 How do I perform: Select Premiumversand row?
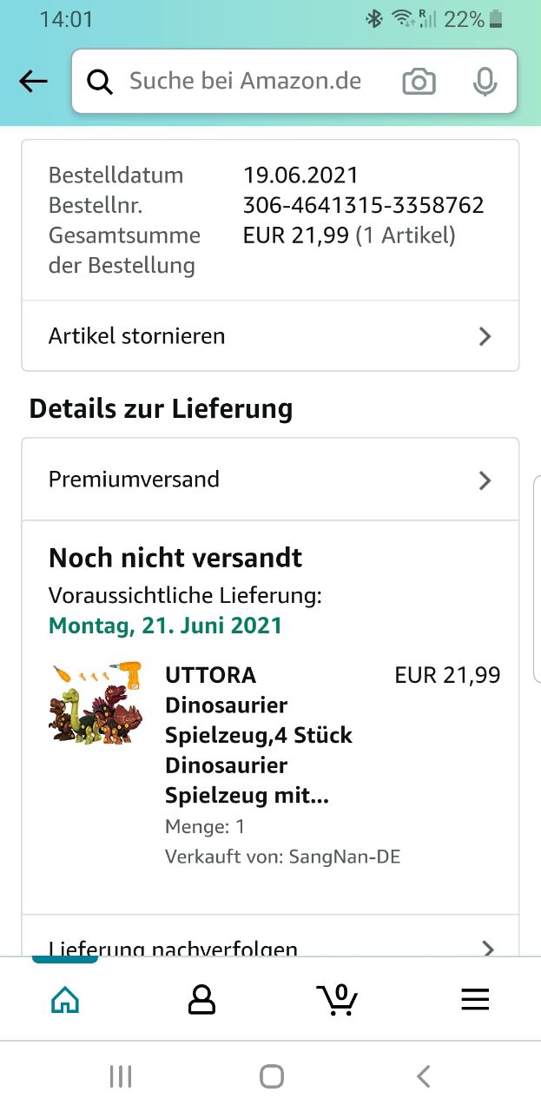[134, 480]
